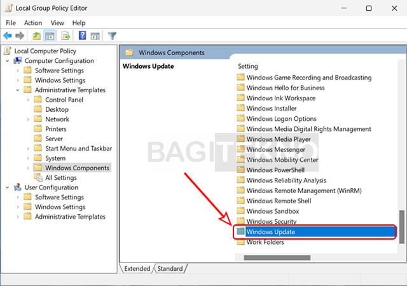Viewport: 407px width, 286px height.
Task: Open the View menu
Action: tap(57, 23)
